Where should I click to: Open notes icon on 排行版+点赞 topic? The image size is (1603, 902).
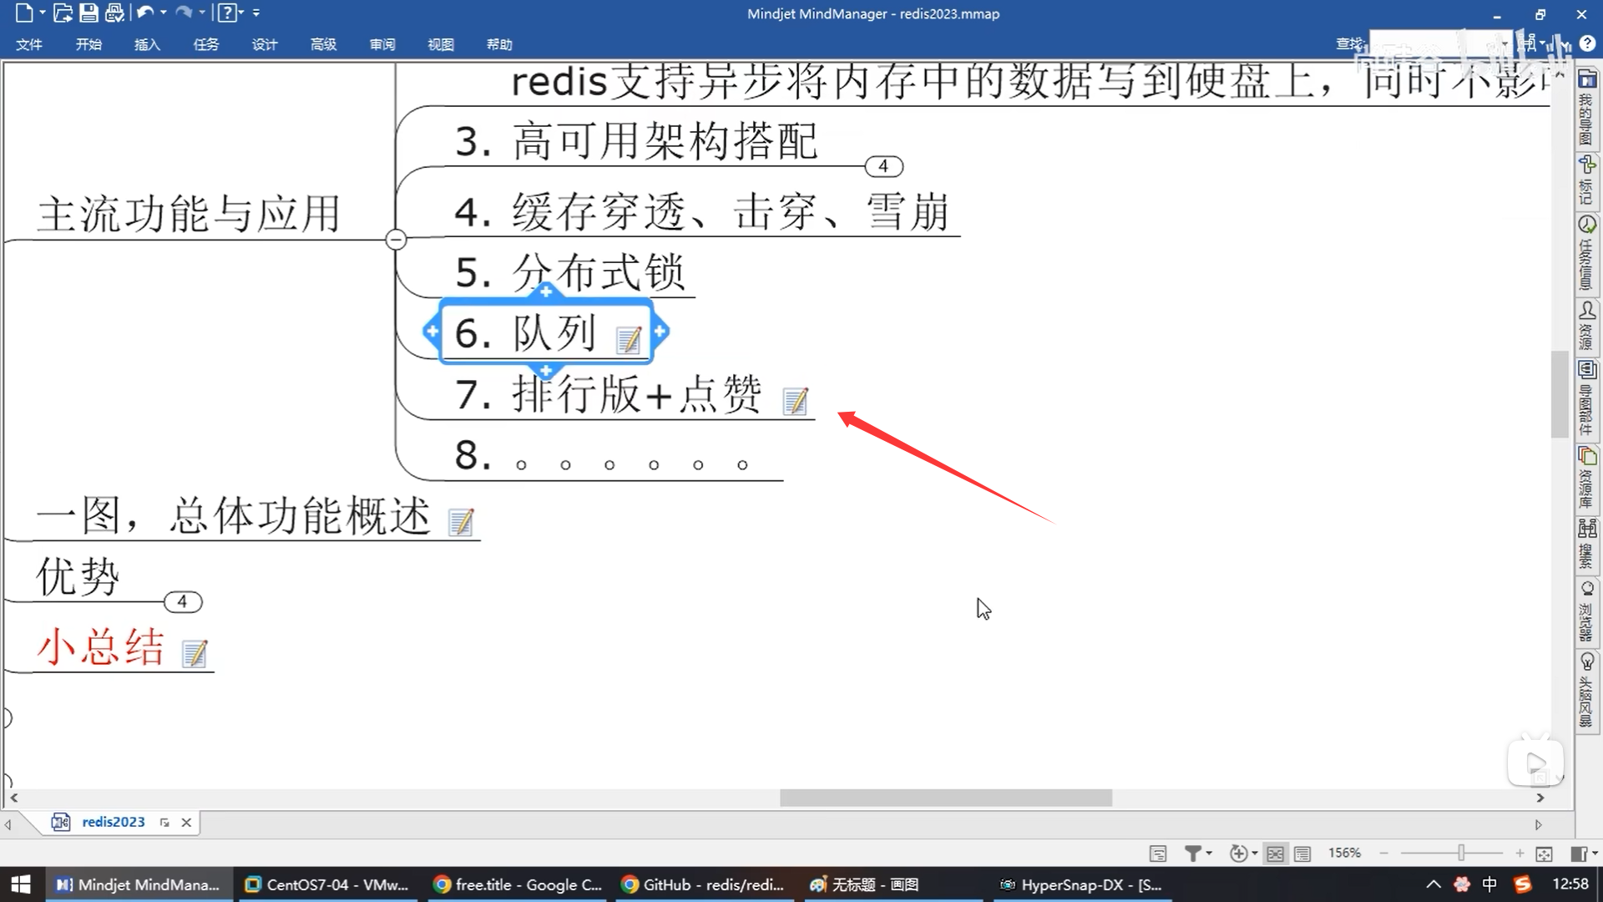(795, 402)
